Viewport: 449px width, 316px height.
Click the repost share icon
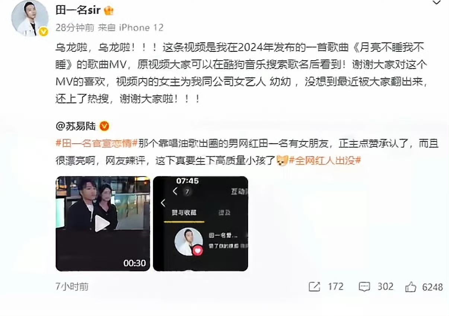coord(315,287)
